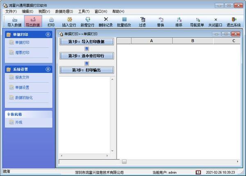Open the 数据处理 menu

coord(64,11)
